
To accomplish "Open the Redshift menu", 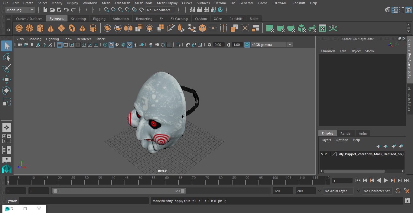I will click(299, 3).
